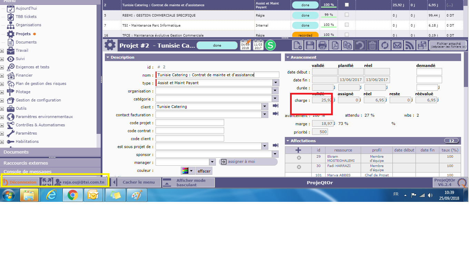Export the project to PDF
The image size is (469, 265).
(335, 45)
